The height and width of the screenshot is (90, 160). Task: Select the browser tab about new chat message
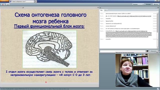pyautogui.click(x=22, y=1)
